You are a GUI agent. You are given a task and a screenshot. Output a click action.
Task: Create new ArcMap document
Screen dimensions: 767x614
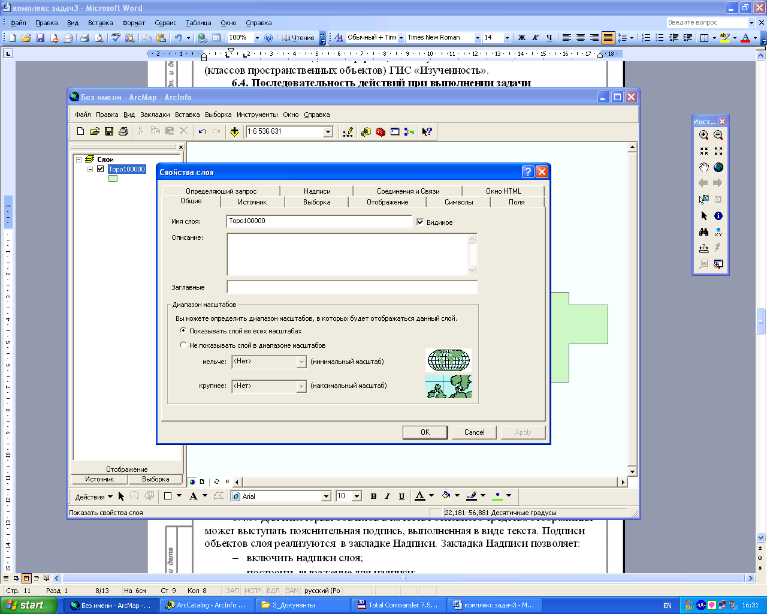[80, 131]
